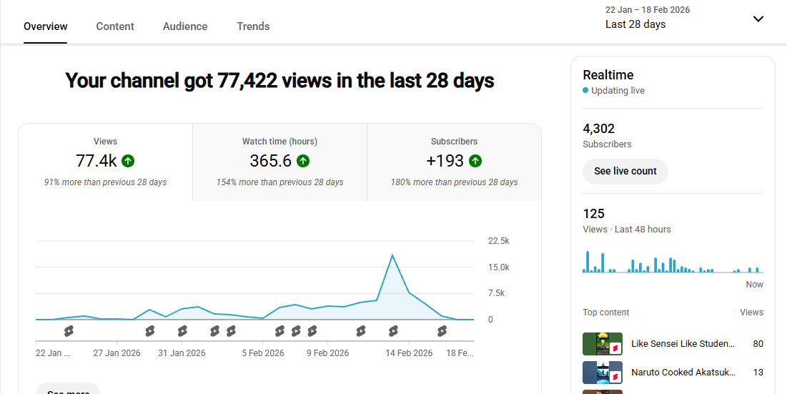
Task: Open the Audience tab
Action: pos(185,26)
